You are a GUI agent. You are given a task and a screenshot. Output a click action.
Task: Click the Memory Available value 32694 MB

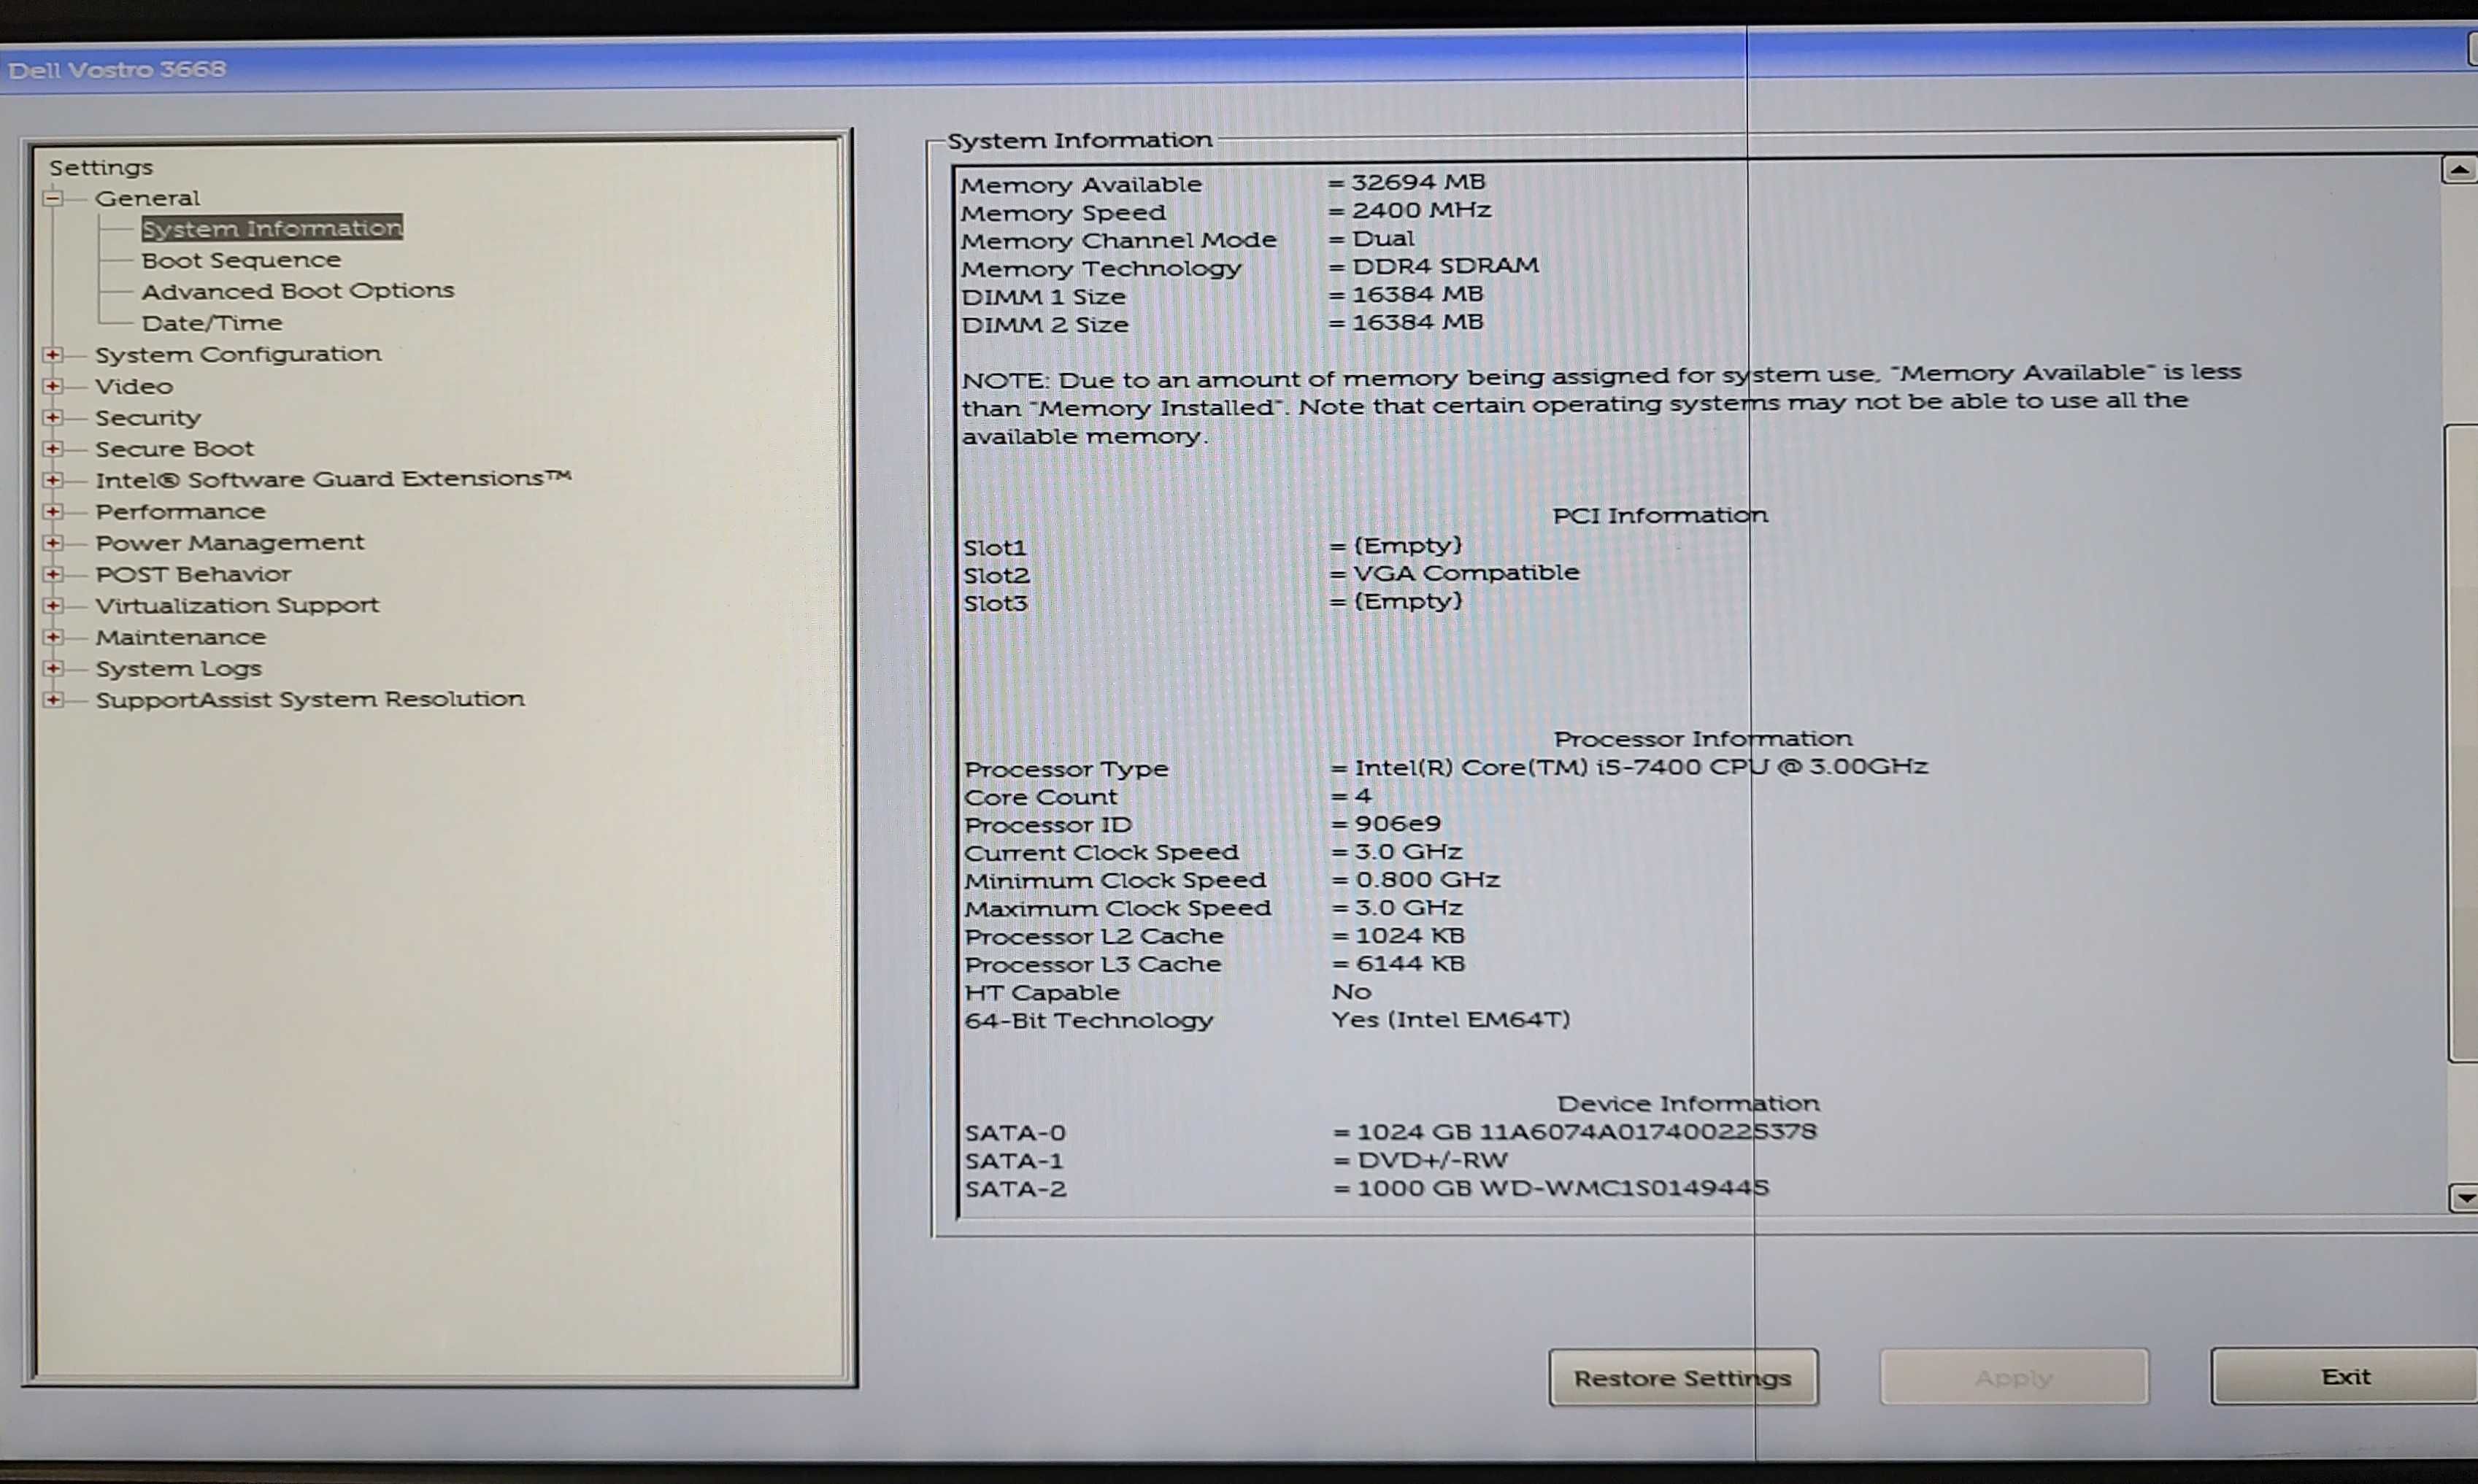pyautogui.click(x=1417, y=182)
